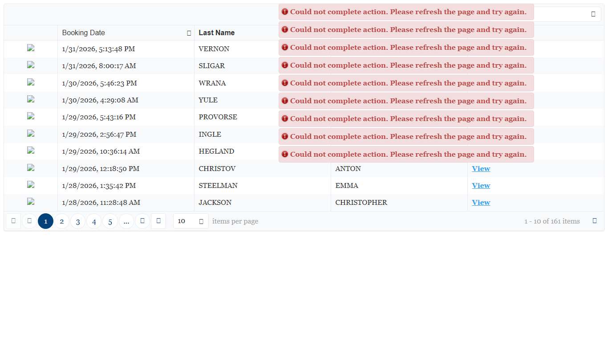Sort by the Booking Date column header
The image size is (608, 342).
tap(84, 33)
